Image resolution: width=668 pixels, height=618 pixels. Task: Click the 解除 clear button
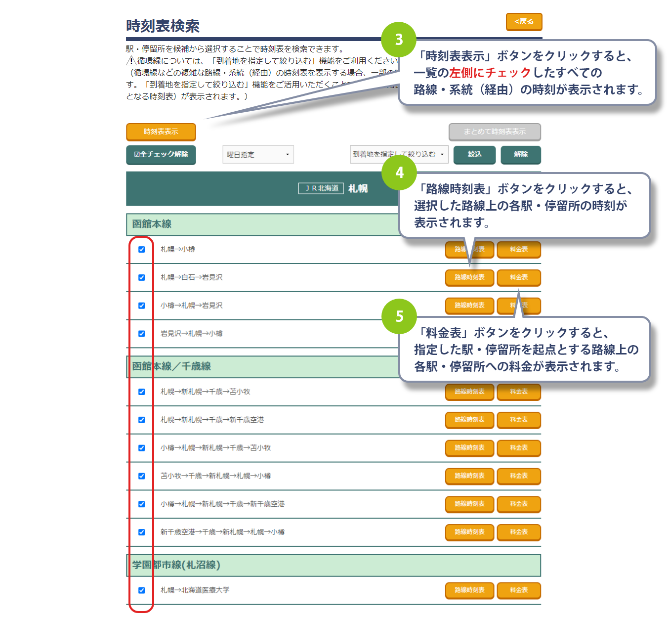521,155
